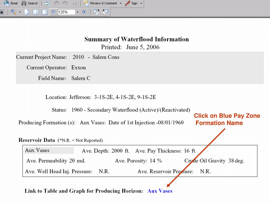Rotate page counterclockwise icon
Image resolution: width=270 pixels, height=203 pixels.
(x=105, y=12)
